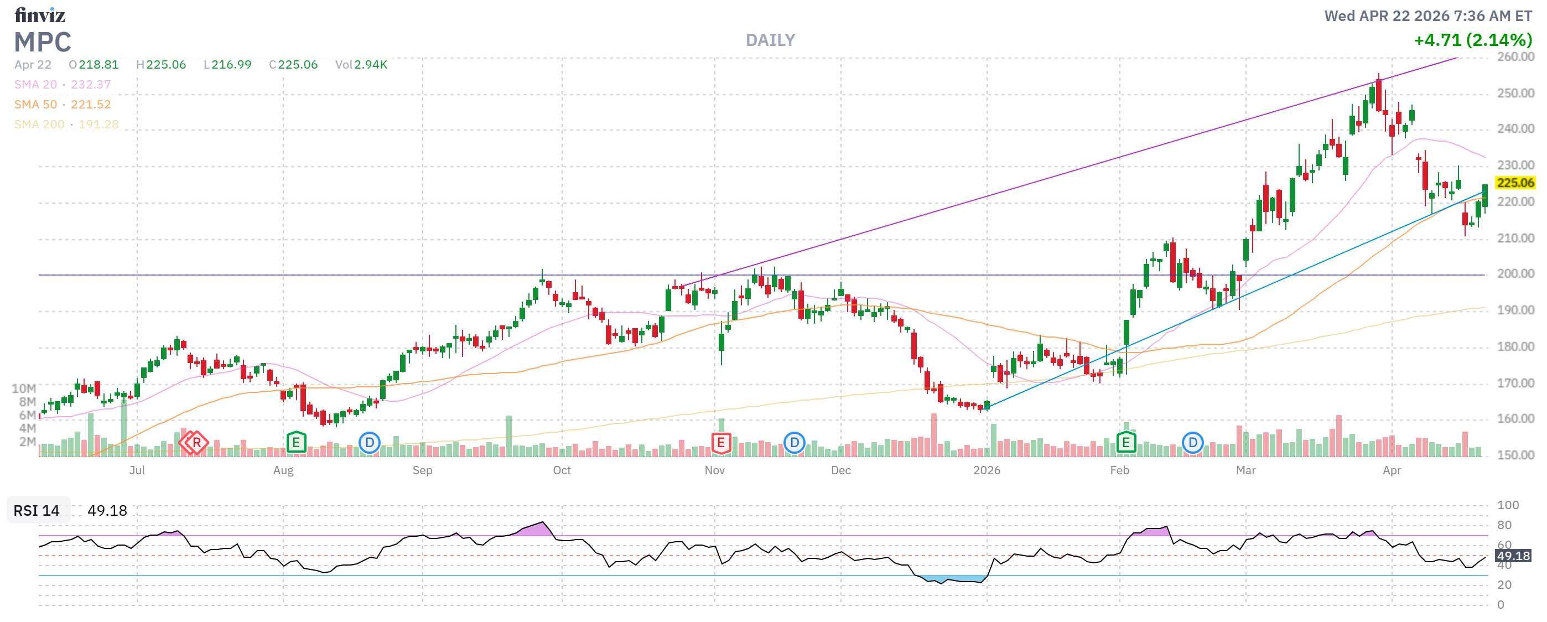The image size is (1547, 622).
Task: Click the Vol 2.94K readout
Action: [x=361, y=65]
